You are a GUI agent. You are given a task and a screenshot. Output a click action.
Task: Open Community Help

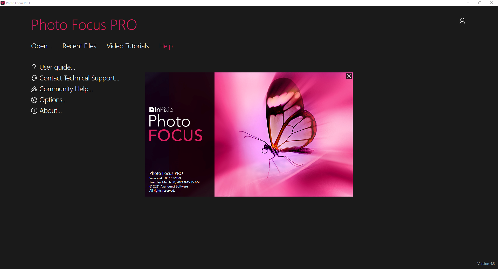(x=66, y=89)
